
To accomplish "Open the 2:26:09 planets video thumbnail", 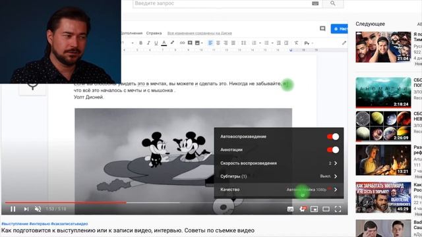I will point(383,126).
